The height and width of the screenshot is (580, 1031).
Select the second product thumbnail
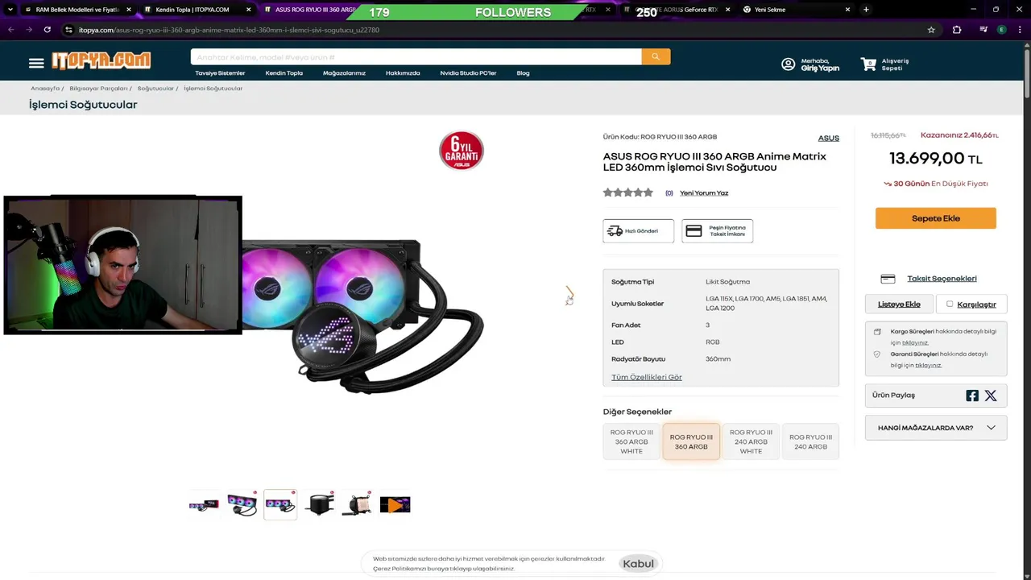tap(242, 505)
